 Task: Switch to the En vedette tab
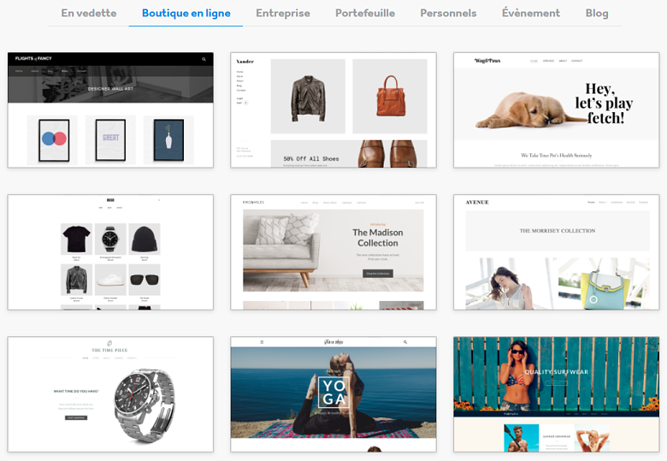[x=88, y=13]
